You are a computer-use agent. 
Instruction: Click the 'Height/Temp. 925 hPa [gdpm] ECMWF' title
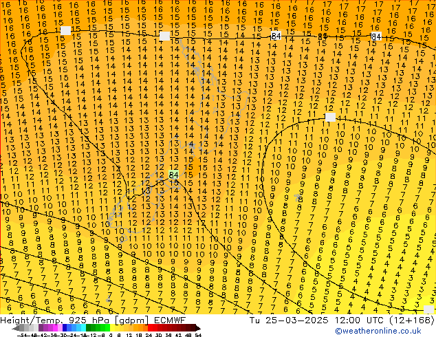93,320
